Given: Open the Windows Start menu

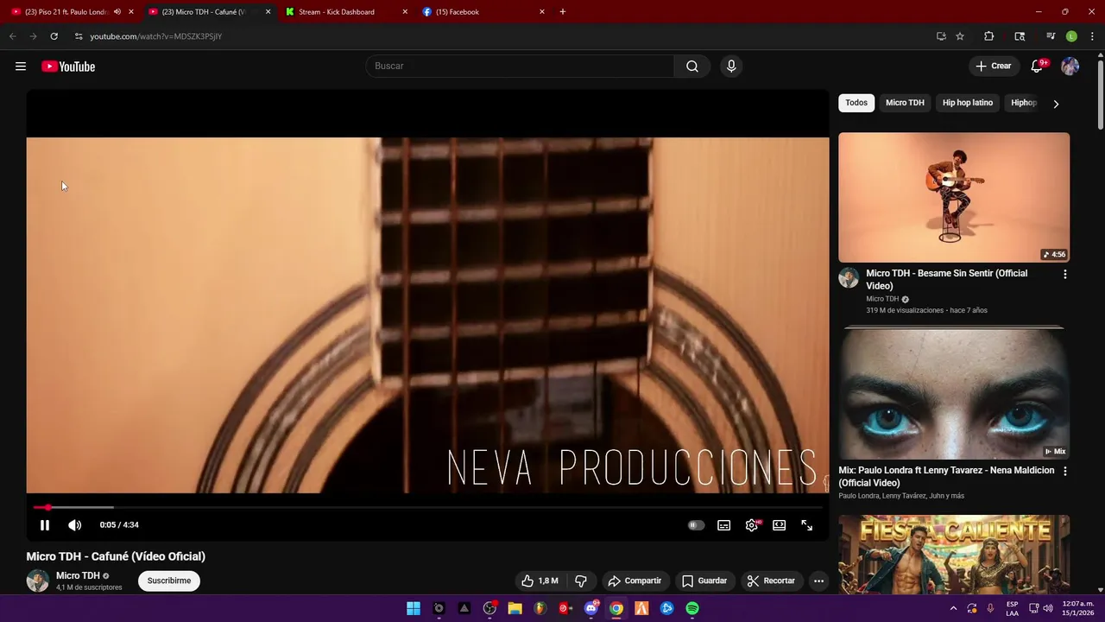Looking at the screenshot, I should (414, 608).
